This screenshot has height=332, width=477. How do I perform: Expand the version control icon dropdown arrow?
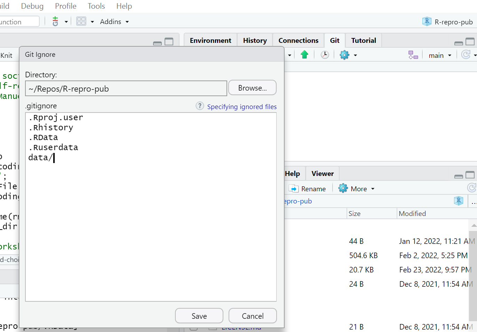pyautogui.click(x=66, y=22)
